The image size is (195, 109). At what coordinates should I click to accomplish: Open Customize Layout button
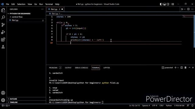pos(173,4)
